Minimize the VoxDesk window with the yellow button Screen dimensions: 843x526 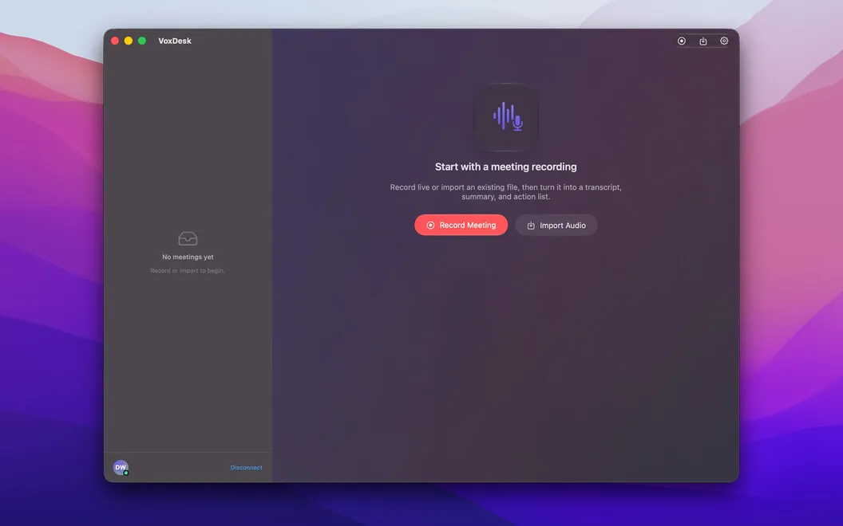[x=128, y=41]
